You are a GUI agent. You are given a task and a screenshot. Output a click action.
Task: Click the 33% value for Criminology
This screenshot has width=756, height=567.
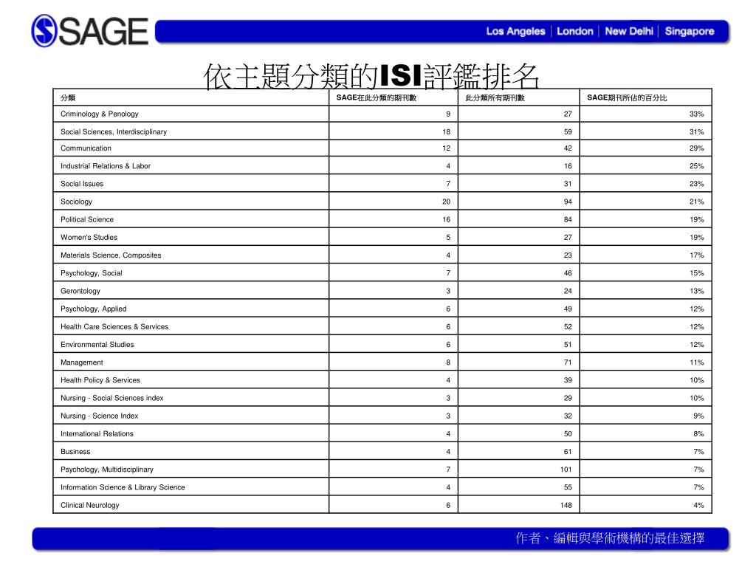pyautogui.click(x=696, y=114)
